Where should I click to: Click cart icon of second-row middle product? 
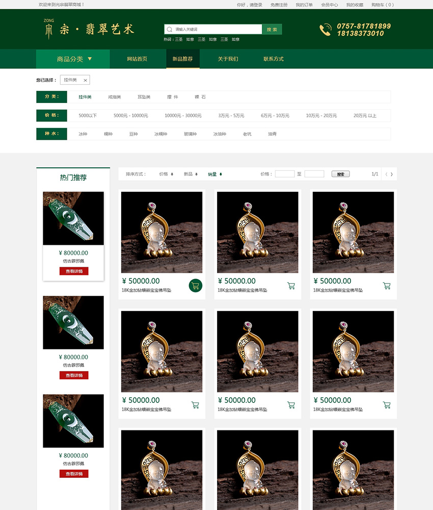291,405
